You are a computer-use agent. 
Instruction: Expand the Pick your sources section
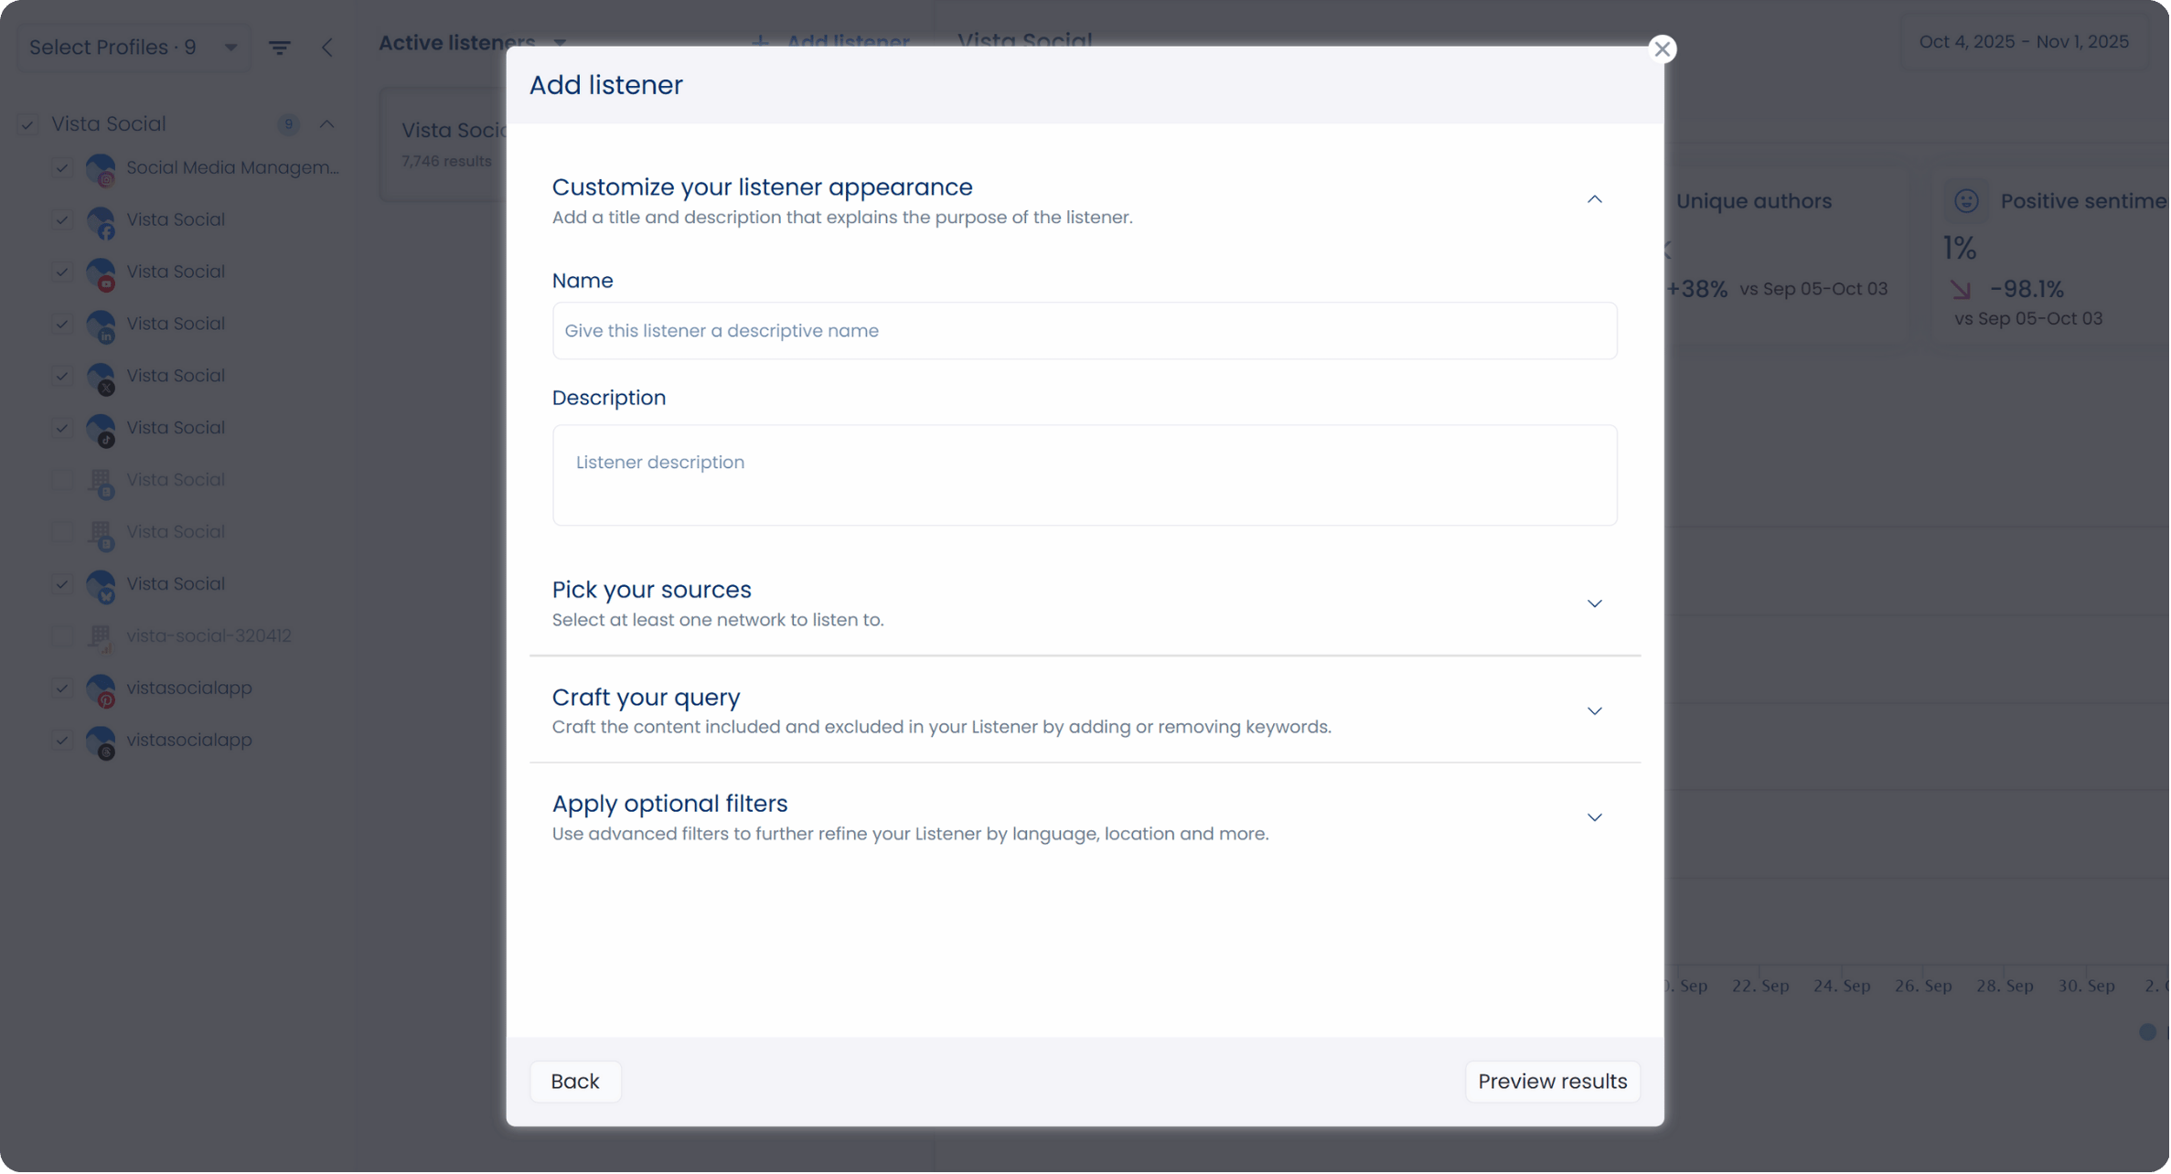tap(1594, 603)
